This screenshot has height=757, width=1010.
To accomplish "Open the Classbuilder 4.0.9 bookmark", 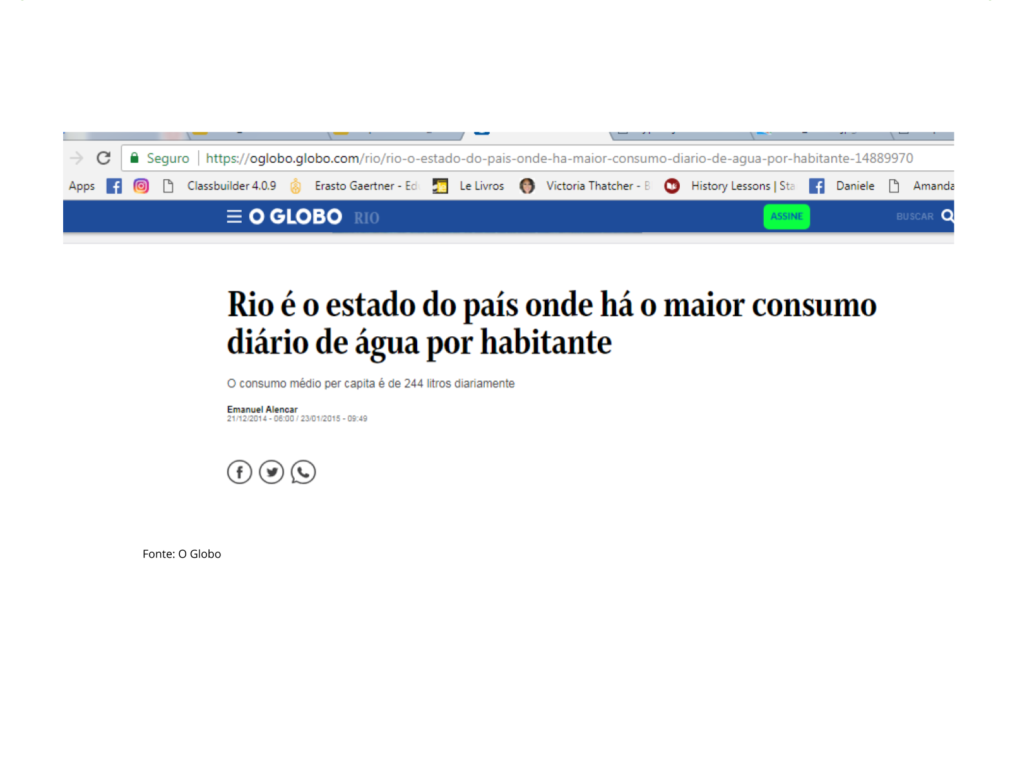I will pyautogui.click(x=231, y=186).
